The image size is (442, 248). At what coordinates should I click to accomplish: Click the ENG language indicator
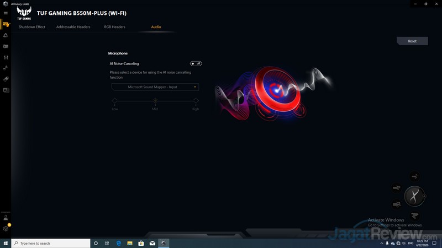(x=411, y=243)
